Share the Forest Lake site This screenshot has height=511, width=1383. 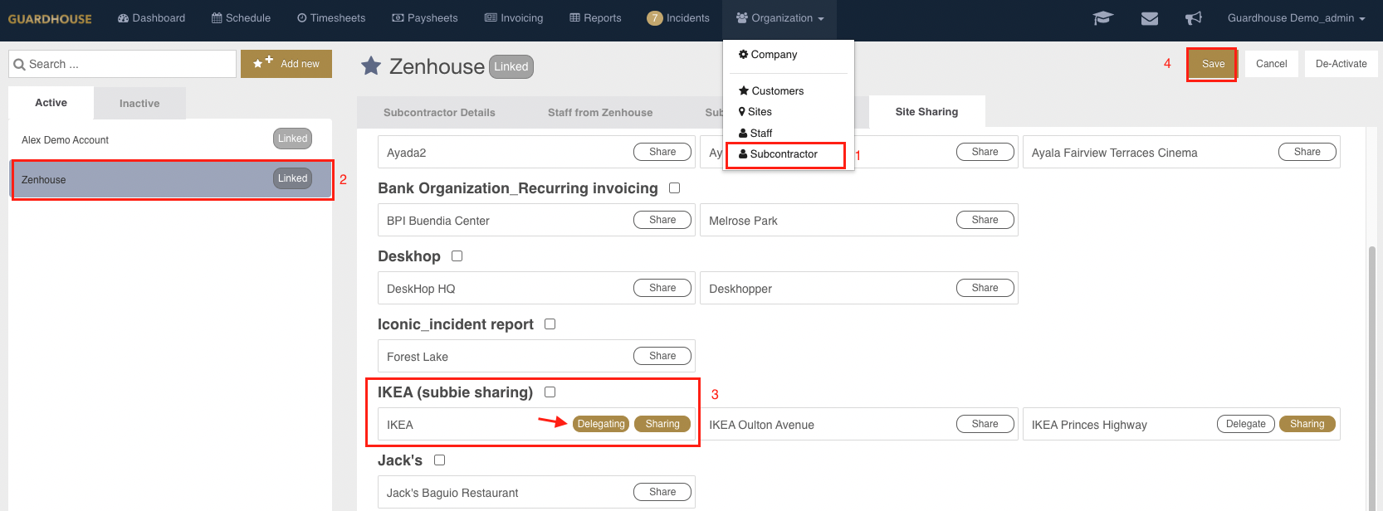tap(662, 356)
